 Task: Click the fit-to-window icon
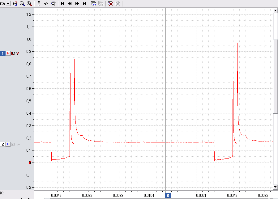[x=53, y=3]
